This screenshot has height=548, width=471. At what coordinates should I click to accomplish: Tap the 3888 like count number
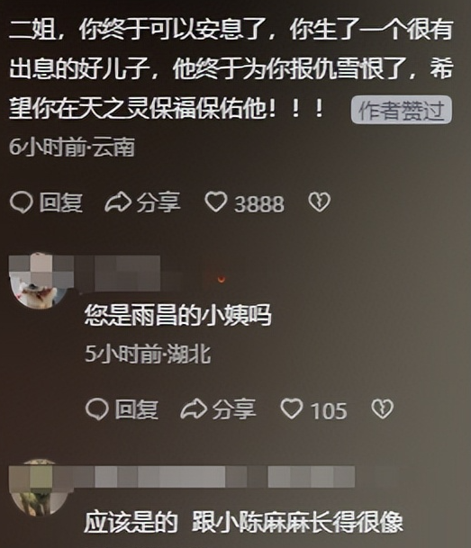[x=259, y=203]
